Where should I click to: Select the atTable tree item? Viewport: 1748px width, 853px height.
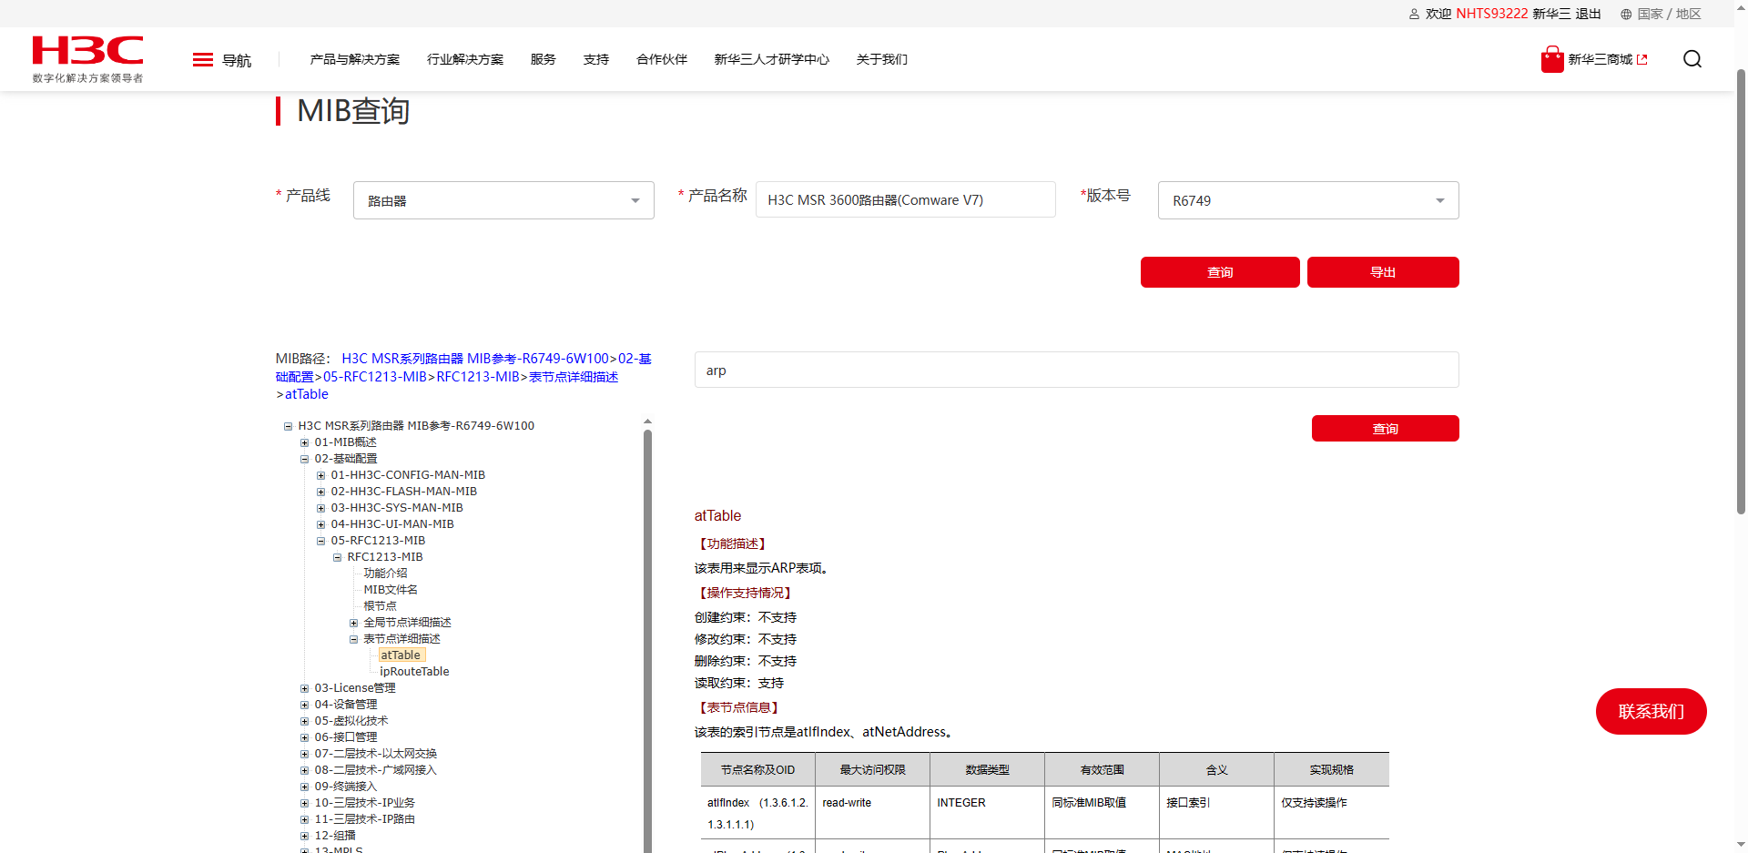coord(401,655)
